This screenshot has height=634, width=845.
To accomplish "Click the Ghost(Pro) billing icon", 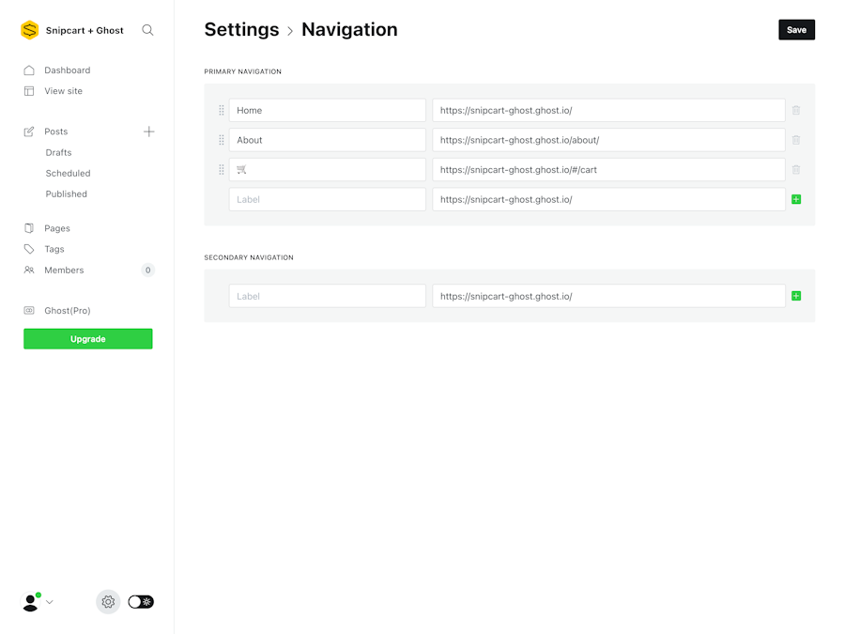I will [29, 311].
